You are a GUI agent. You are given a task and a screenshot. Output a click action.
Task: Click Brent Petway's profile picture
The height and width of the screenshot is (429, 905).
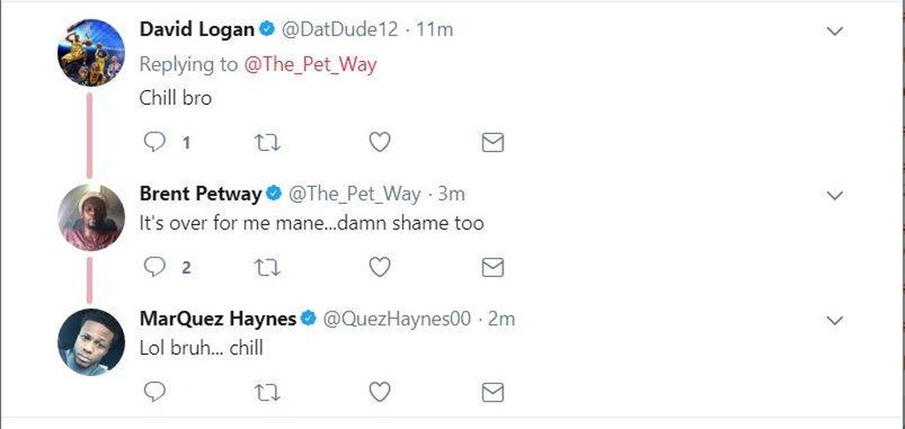click(x=91, y=217)
